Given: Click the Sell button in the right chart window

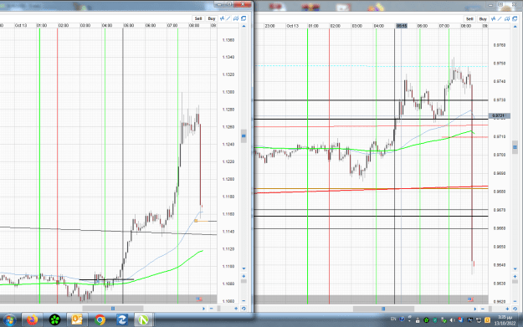Looking at the screenshot, I should (469, 19).
